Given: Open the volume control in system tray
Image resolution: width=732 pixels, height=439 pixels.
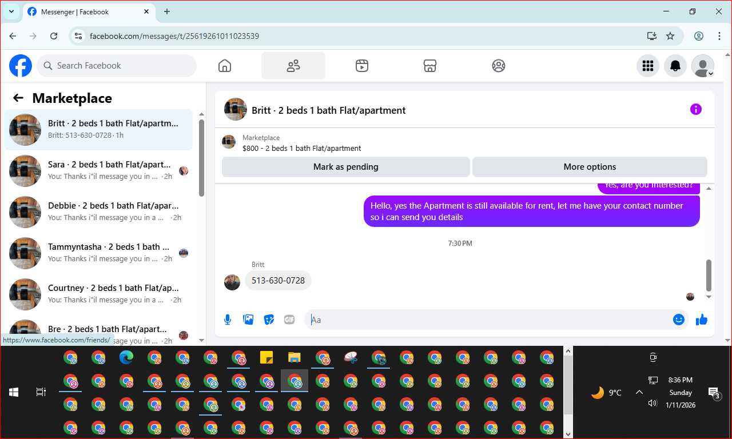Looking at the screenshot, I should point(653,403).
